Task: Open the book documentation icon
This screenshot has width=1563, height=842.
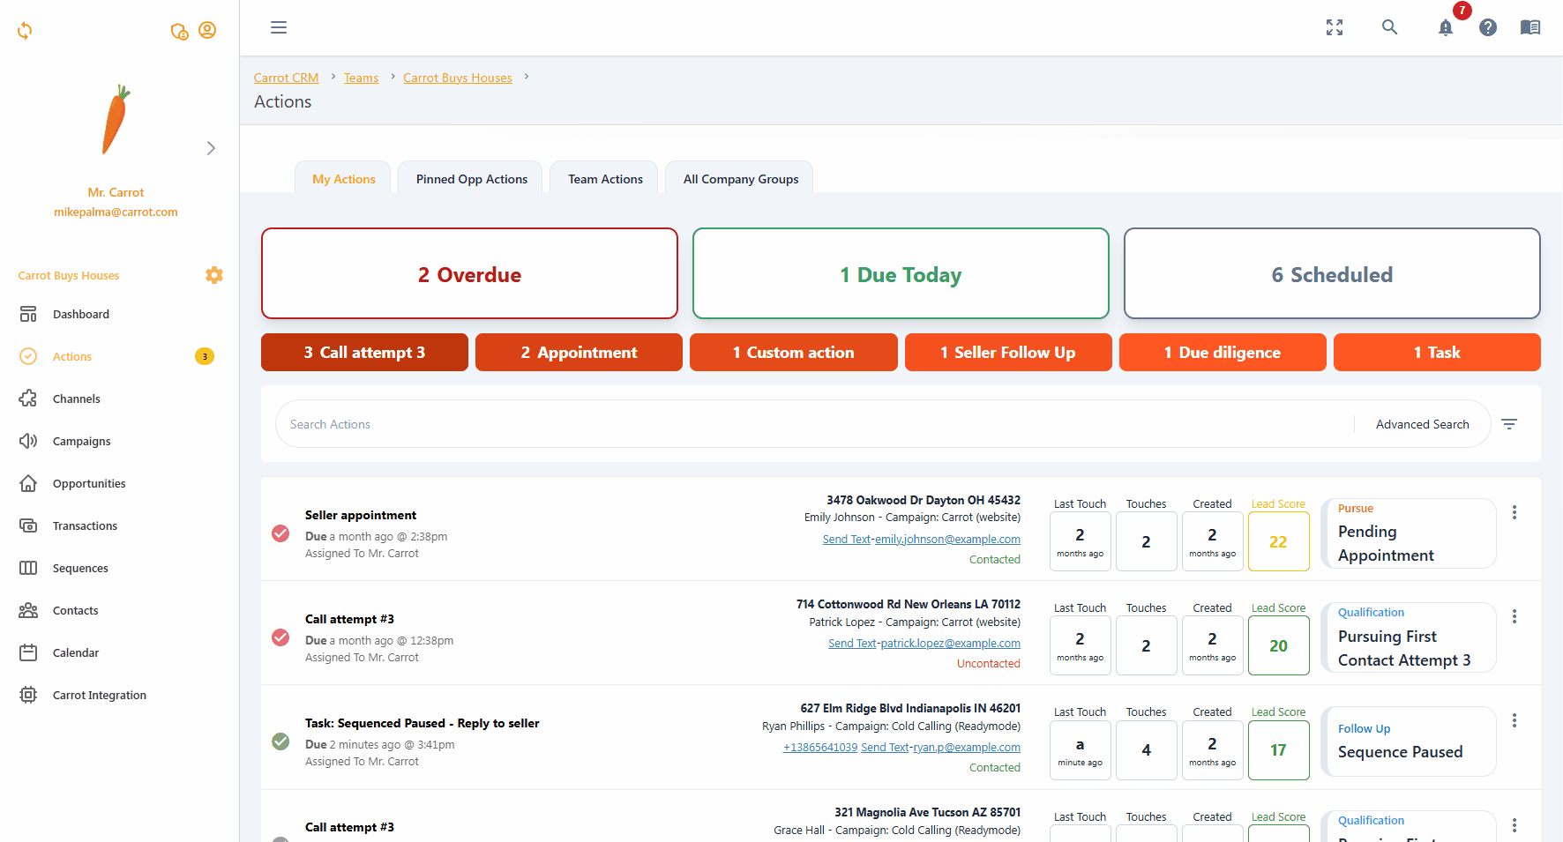Action: click(1530, 27)
